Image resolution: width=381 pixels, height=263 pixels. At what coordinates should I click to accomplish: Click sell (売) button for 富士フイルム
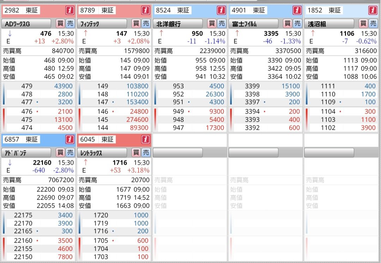tap(298, 24)
